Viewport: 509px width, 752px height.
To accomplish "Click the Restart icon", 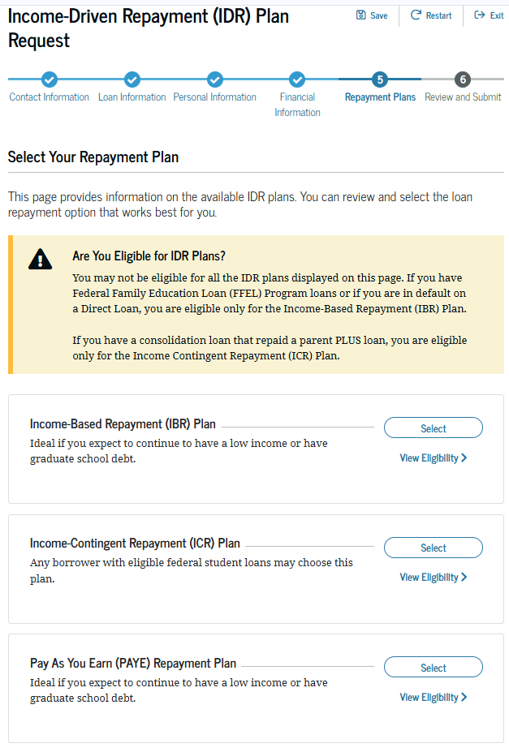I will tap(416, 15).
